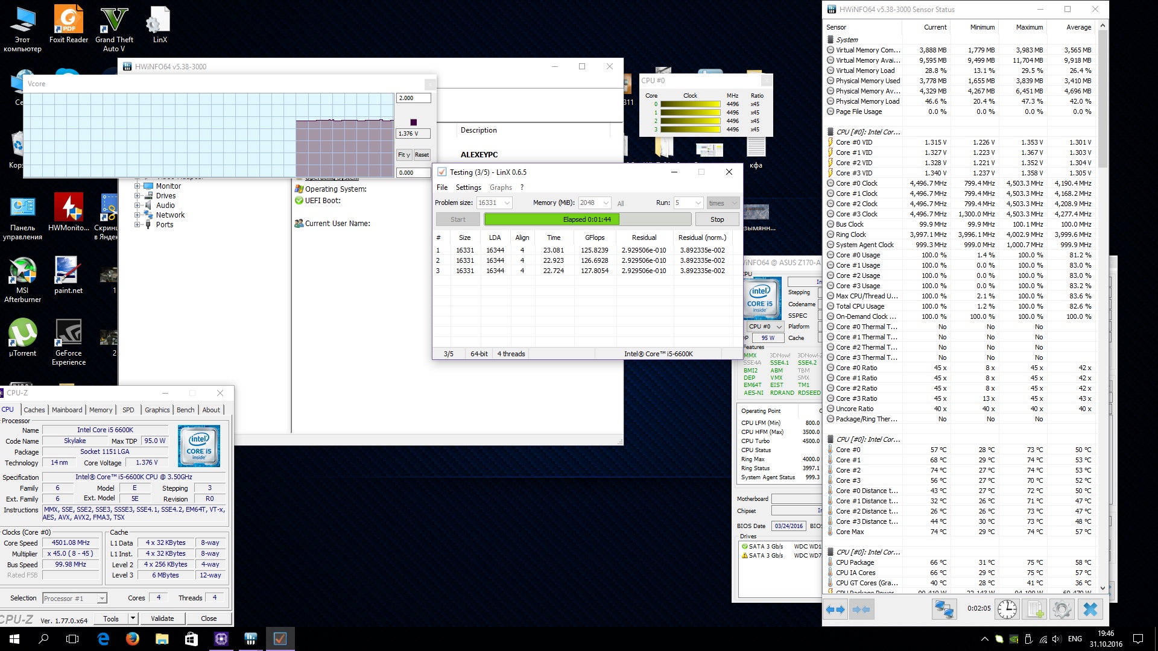This screenshot has height=651, width=1158.
Task: Open the CPU #0 selector dropdown
Action: (765, 327)
